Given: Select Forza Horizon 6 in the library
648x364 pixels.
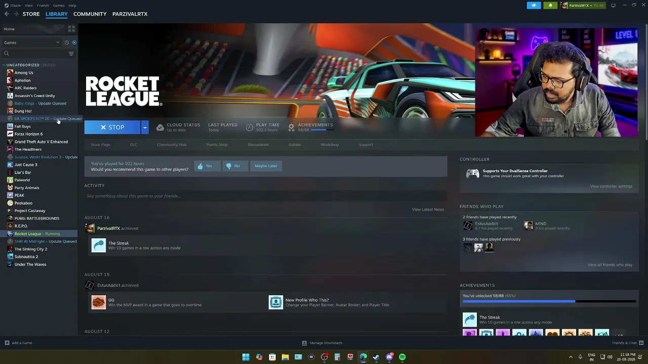Looking at the screenshot, I should pyautogui.click(x=28, y=134).
